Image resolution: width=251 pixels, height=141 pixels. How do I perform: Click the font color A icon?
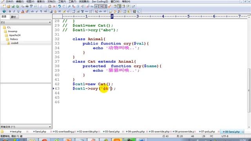23,11
